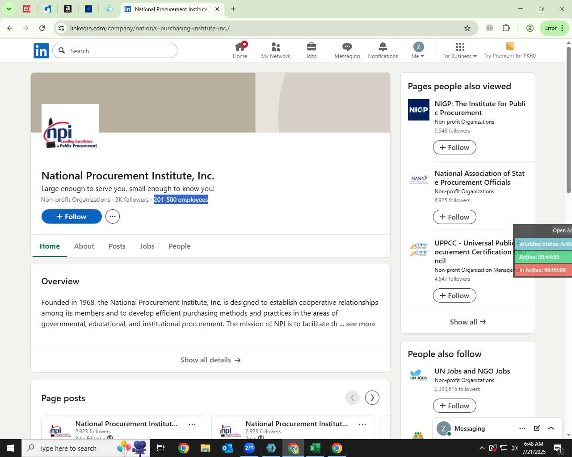View Notifications bell
The width and height of the screenshot is (572, 457).
click(383, 50)
